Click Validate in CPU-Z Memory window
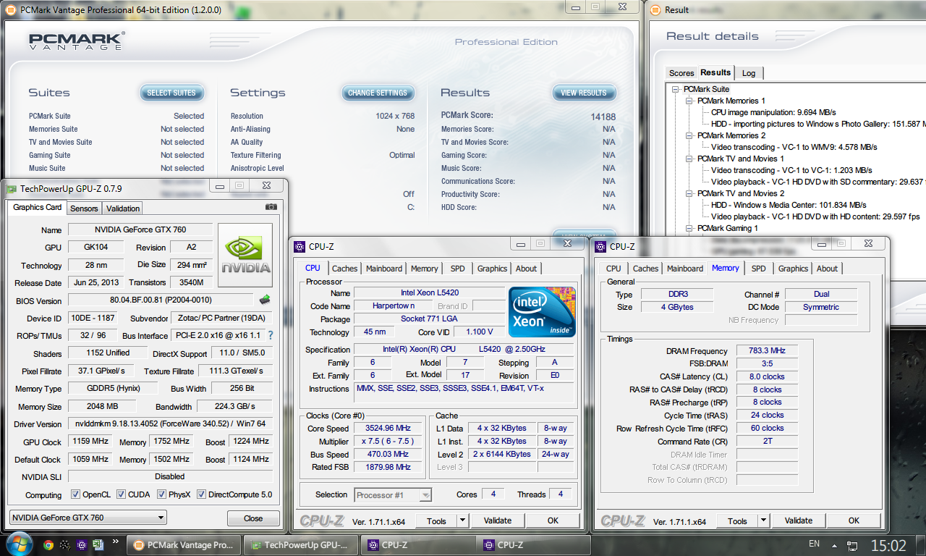 click(799, 521)
